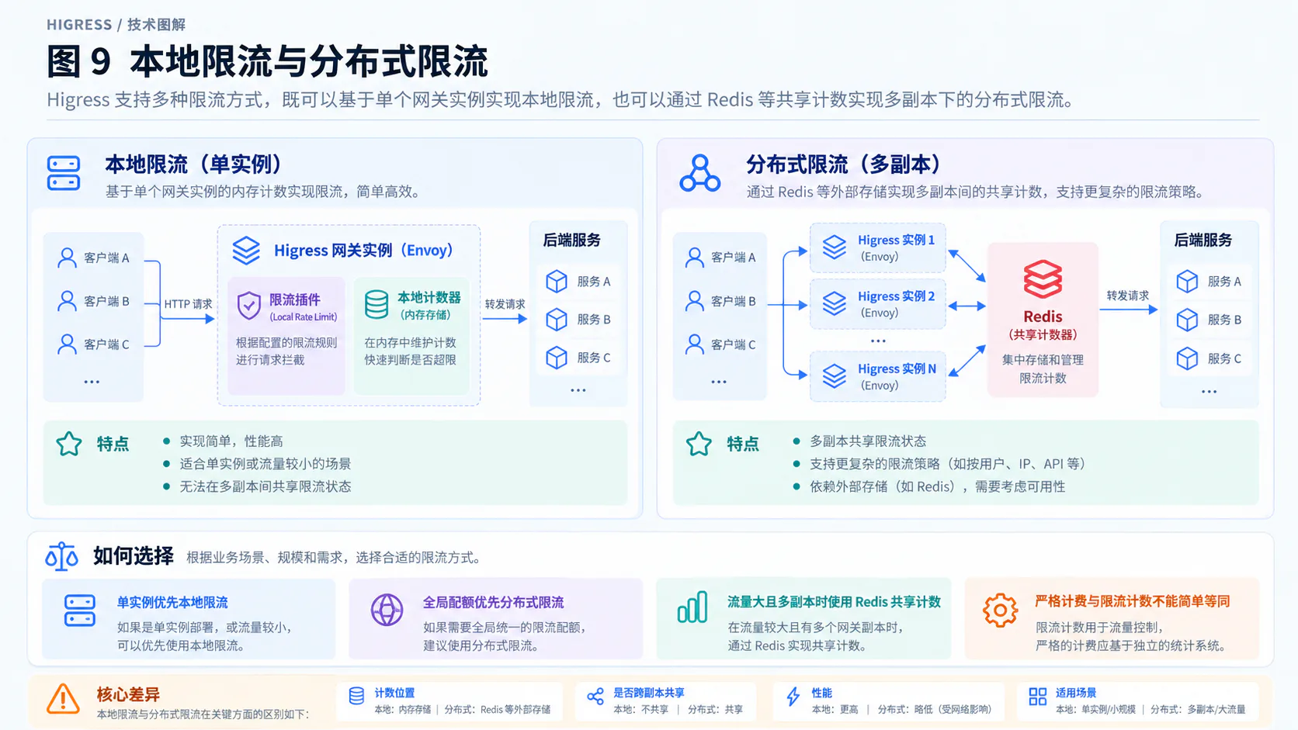Image resolution: width=1298 pixels, height=730 pixels.
Task: Click heading 全局配额优先分布式限流
Action: coord(493,603)
